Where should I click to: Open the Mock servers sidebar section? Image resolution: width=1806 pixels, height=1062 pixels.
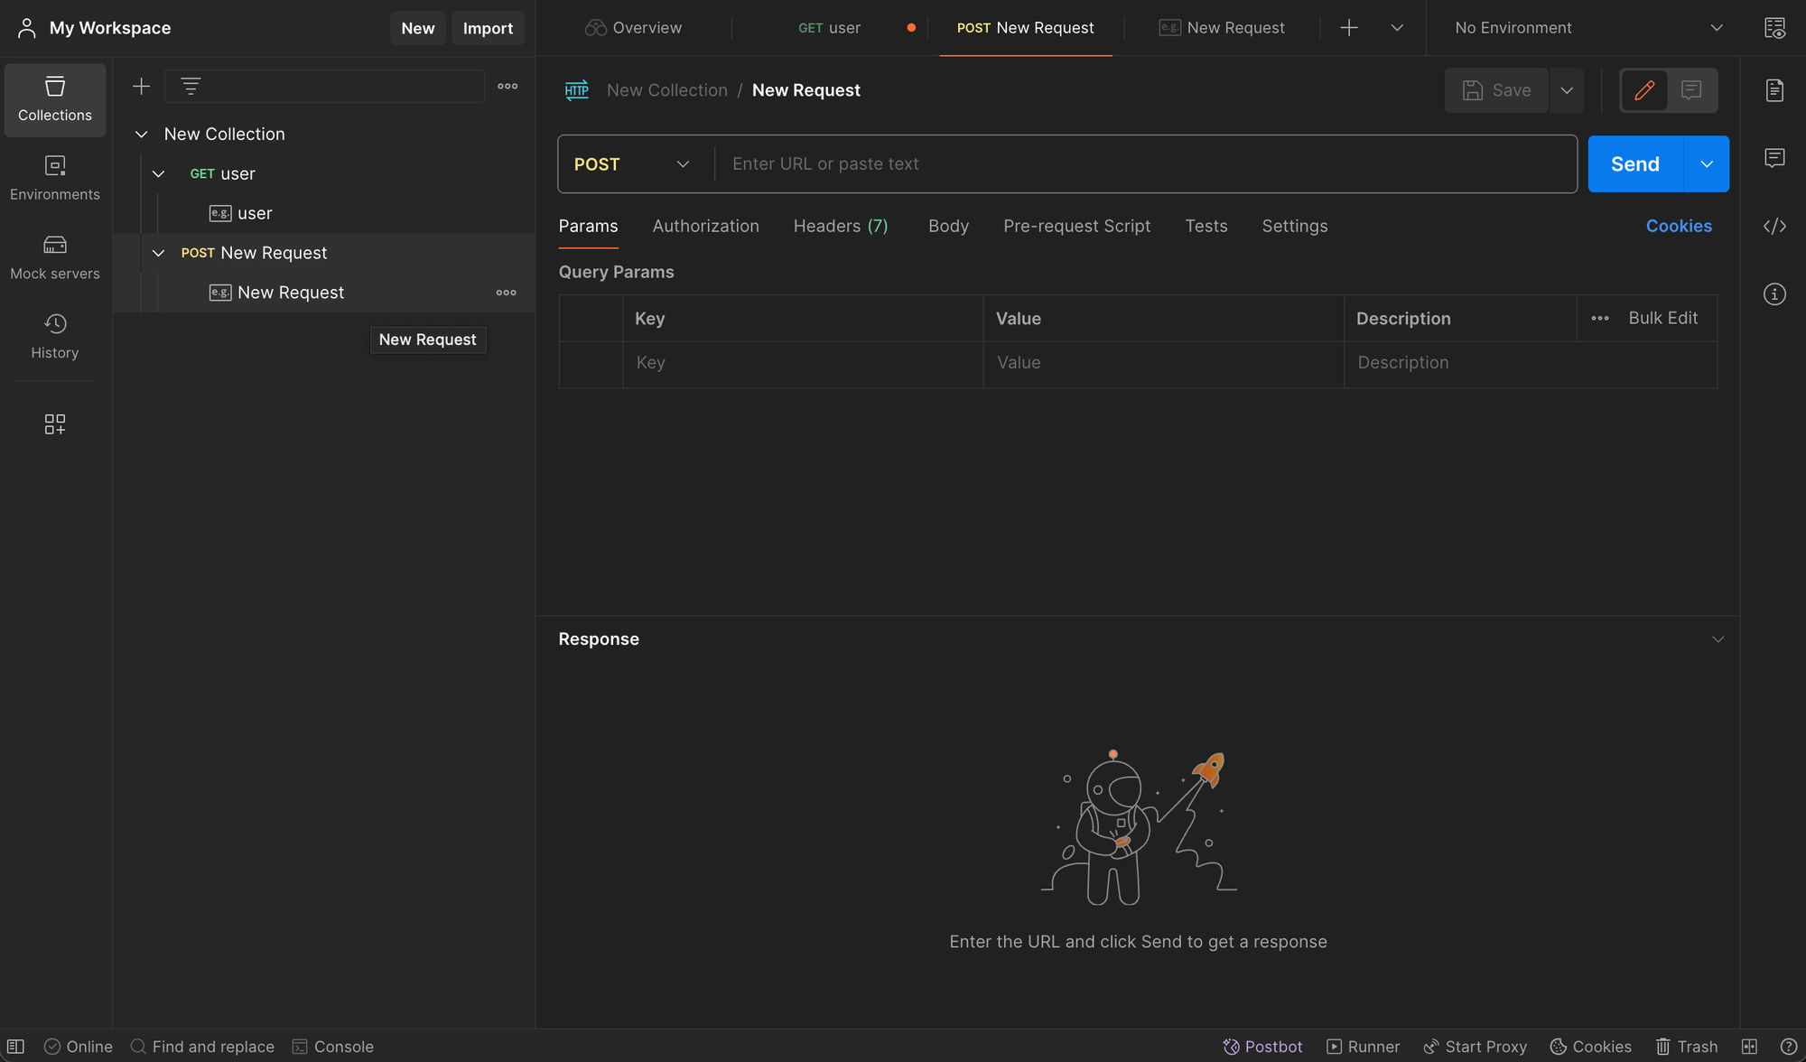[54, 257]
